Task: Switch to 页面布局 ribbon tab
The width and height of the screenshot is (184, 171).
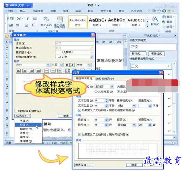Action: (x=38, y=11)
